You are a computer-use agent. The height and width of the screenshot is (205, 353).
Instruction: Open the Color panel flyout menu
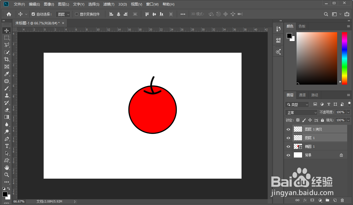(x=349, y=26)
